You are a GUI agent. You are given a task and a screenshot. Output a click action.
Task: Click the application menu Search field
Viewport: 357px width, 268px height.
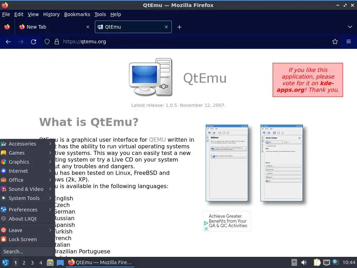[27, 252]
